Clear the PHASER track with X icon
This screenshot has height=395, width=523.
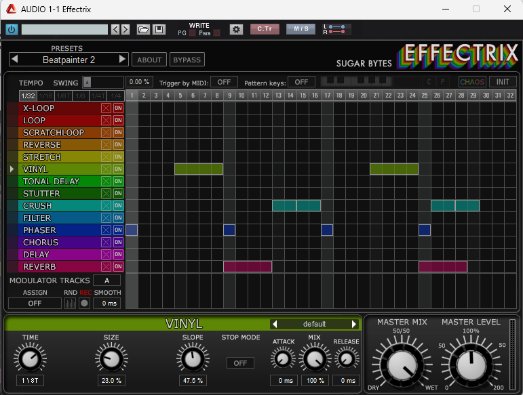coord(106,230)
